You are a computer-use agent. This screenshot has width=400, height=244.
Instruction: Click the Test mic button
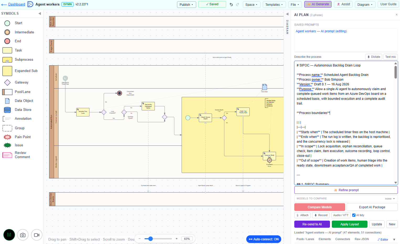pyautogui.click(x=390, y=57)
